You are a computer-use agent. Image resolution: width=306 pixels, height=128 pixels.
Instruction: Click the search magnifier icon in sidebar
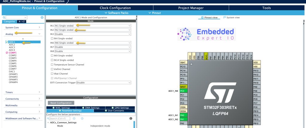coord(4,18)
